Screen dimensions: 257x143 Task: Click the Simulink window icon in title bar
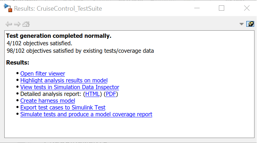pyautogui.click(x=7, y=8)
